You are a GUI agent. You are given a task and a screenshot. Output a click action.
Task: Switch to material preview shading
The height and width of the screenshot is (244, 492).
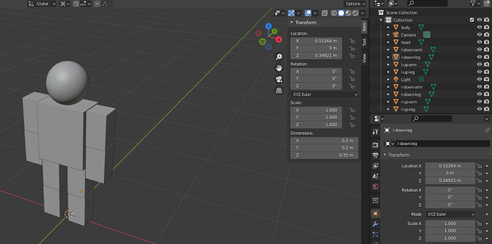point(348,13)
